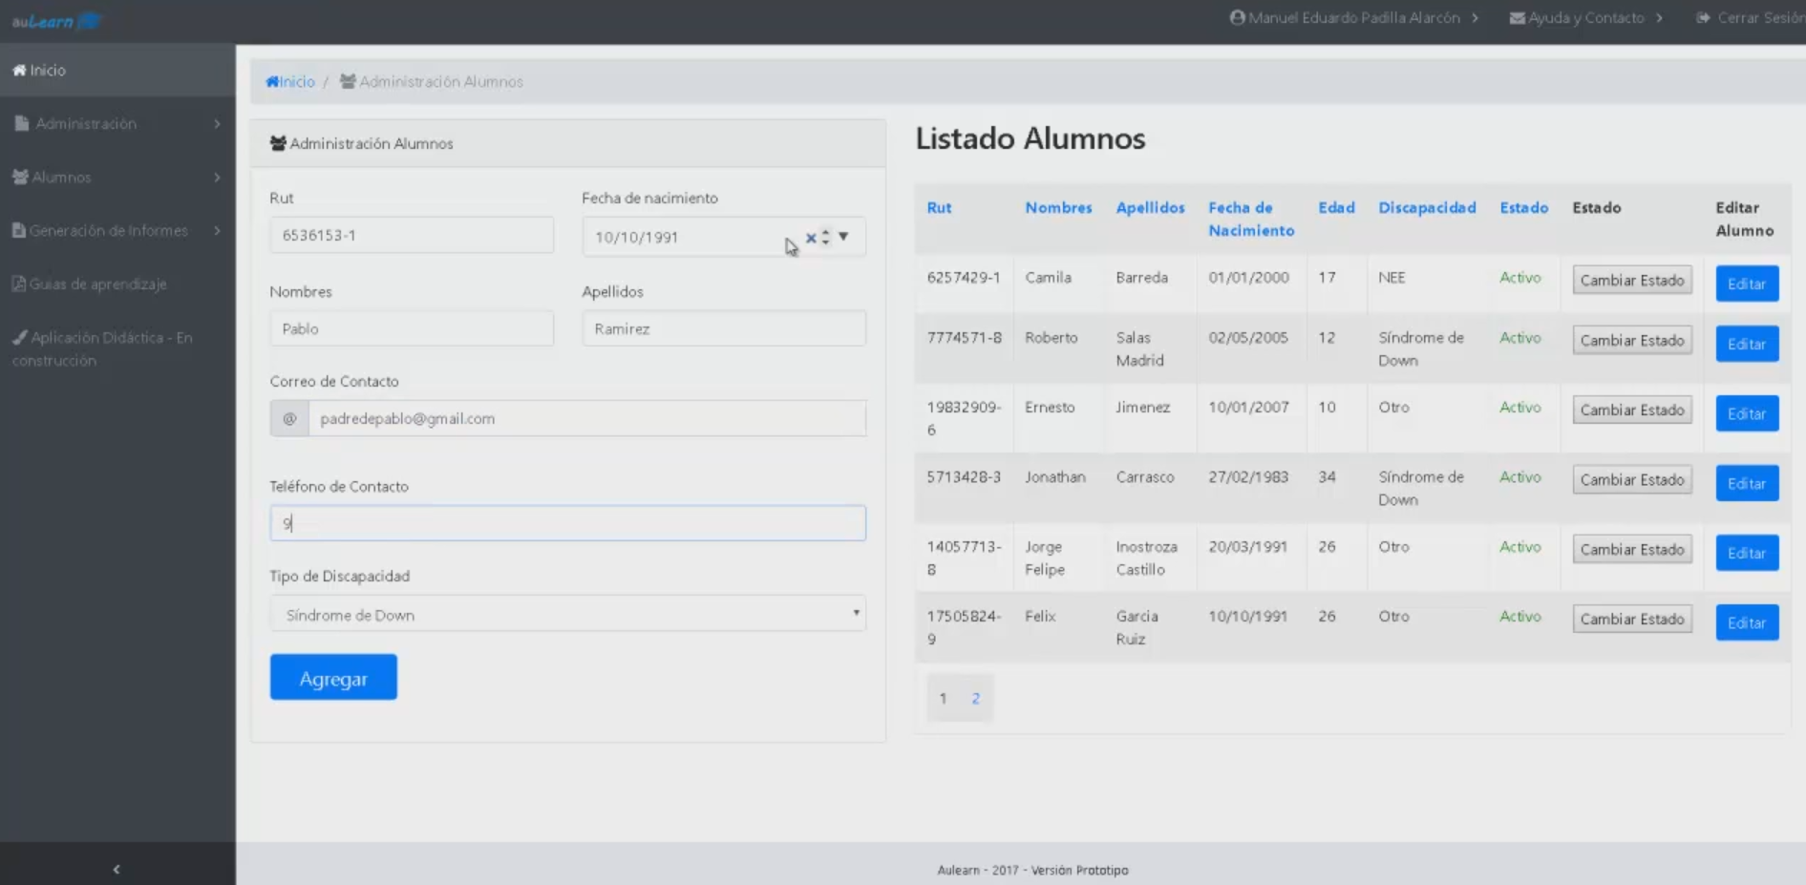Click the @ icon in Correo de Contacto

coord(288,418)
